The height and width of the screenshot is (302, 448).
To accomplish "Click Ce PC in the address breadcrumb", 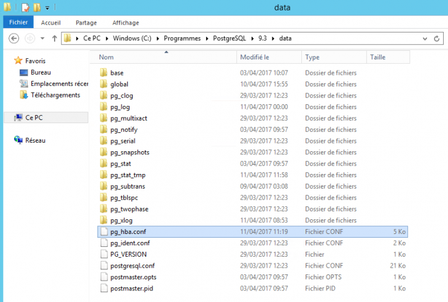I will point(91,38).
